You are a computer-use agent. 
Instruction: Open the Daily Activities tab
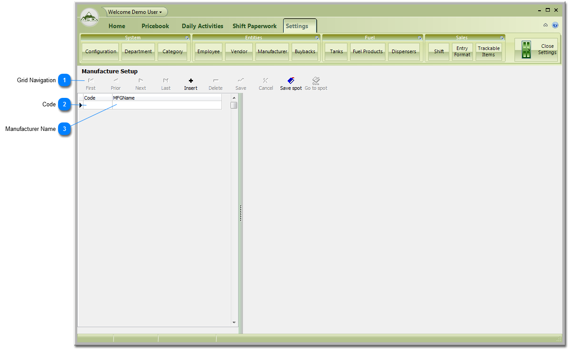pos(202,26)
